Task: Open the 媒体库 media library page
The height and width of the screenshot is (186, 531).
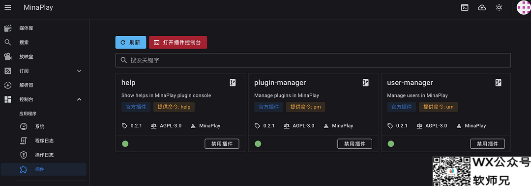Action: tap(43, 28)
